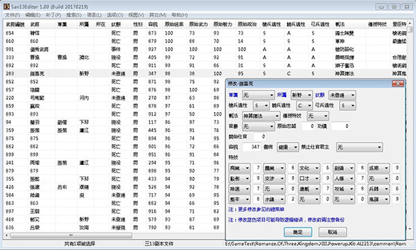The image size is (416, 250).
Task: Click the 原始忠誠 input field
Action: (309, 126)
